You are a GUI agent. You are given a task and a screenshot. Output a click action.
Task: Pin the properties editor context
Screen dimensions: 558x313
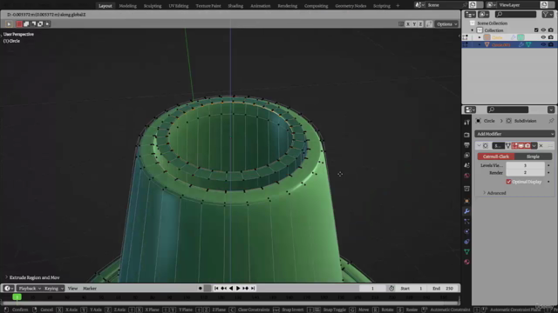coord(551,121)
